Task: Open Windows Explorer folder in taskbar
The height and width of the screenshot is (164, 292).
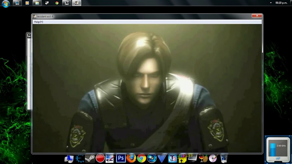Action: [37, 3]
